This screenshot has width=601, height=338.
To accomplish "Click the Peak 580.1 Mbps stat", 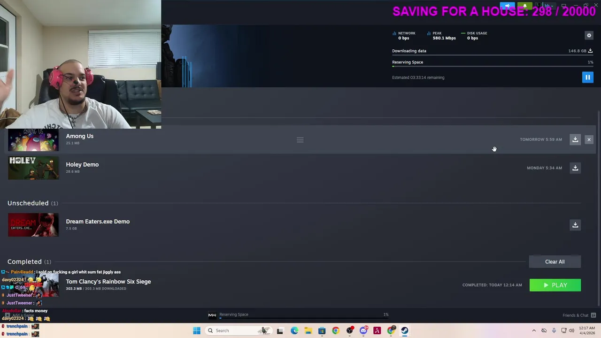I will click(x=442, y=36).
